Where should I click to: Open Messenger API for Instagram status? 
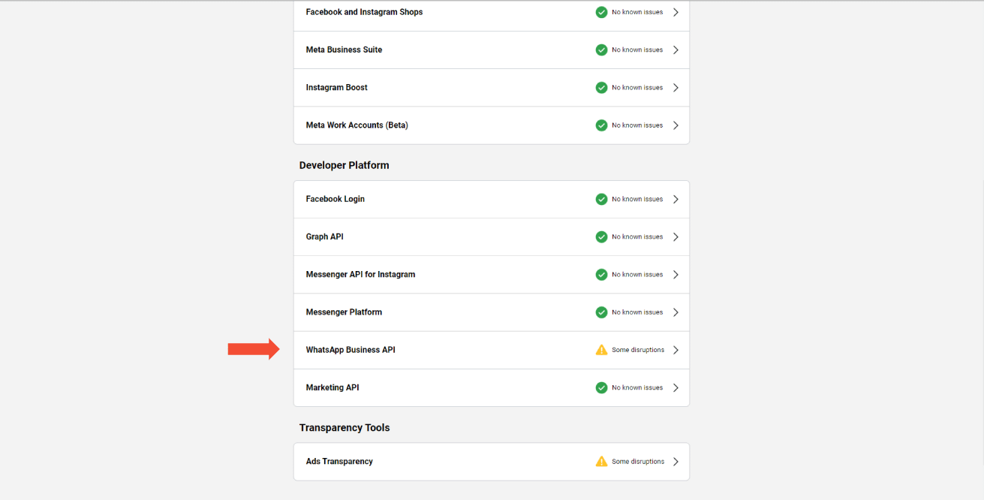point(492,274)
